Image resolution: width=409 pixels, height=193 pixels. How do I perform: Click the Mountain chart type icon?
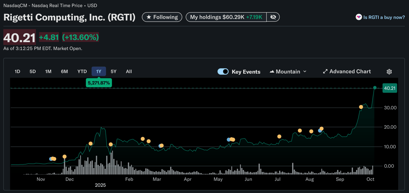tap(272, 71)
